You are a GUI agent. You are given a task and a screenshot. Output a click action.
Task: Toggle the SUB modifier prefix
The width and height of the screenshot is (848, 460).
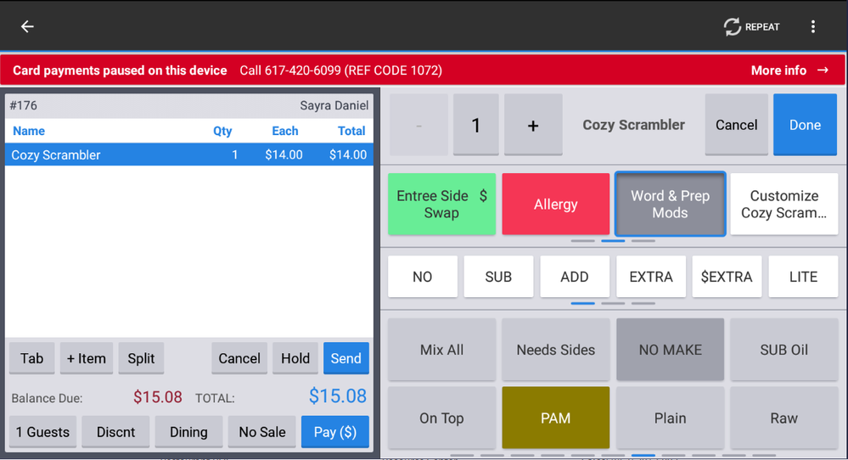[498, 277]
